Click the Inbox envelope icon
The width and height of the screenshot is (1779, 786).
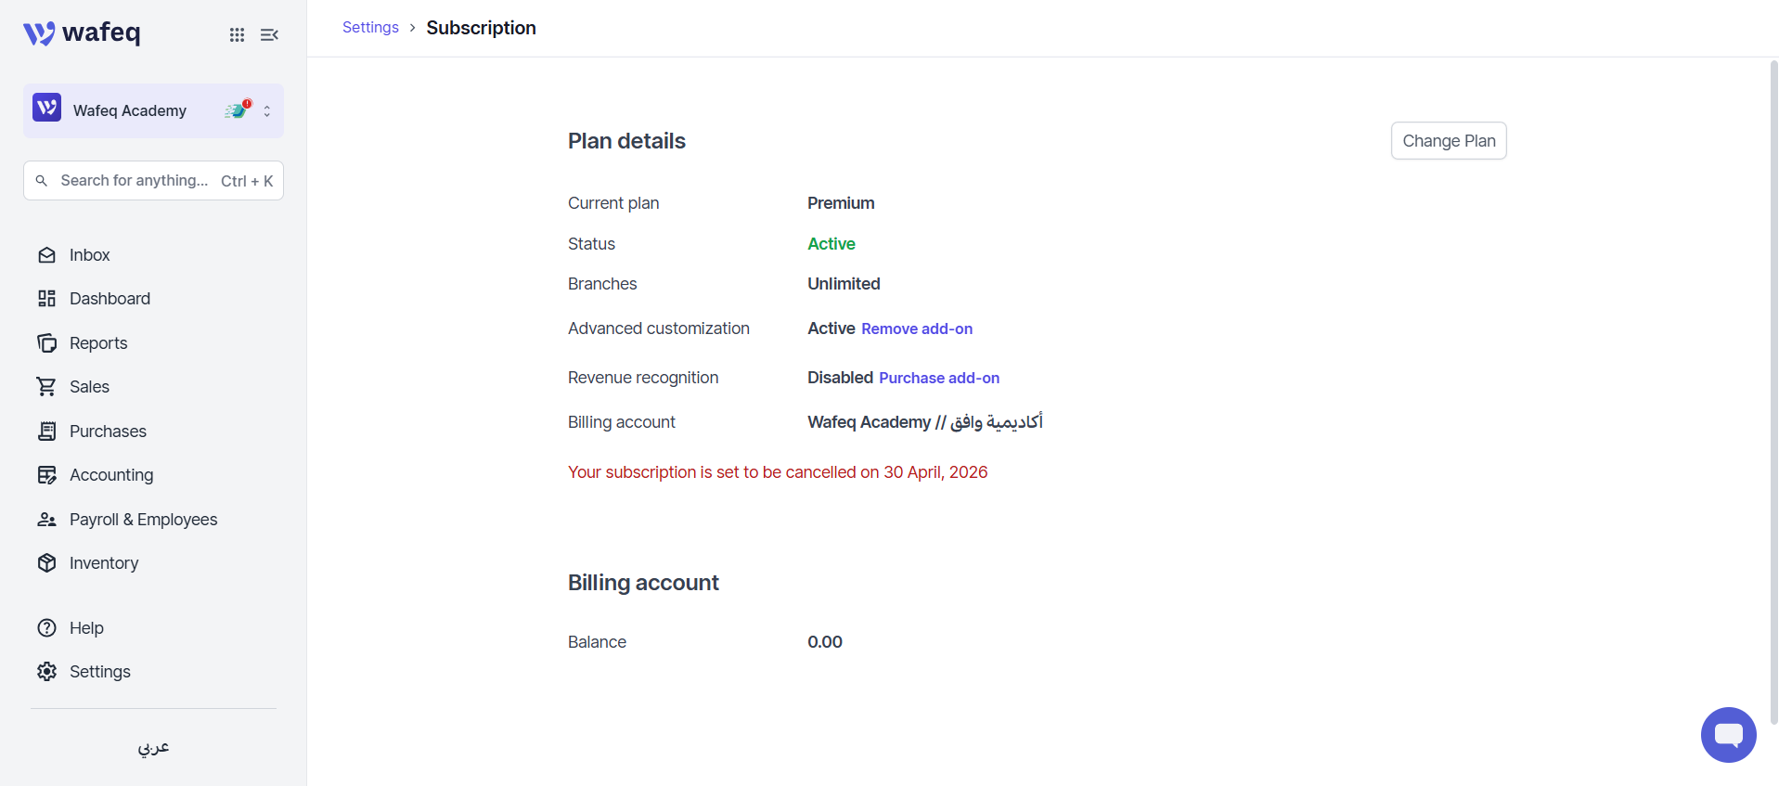tap(47, 255)
